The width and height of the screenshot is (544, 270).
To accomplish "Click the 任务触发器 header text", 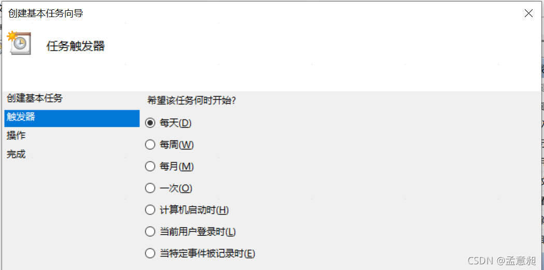I will click(76, 46).
